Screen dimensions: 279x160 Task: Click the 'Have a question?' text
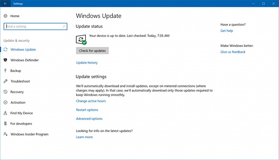(x=233, y=24)
